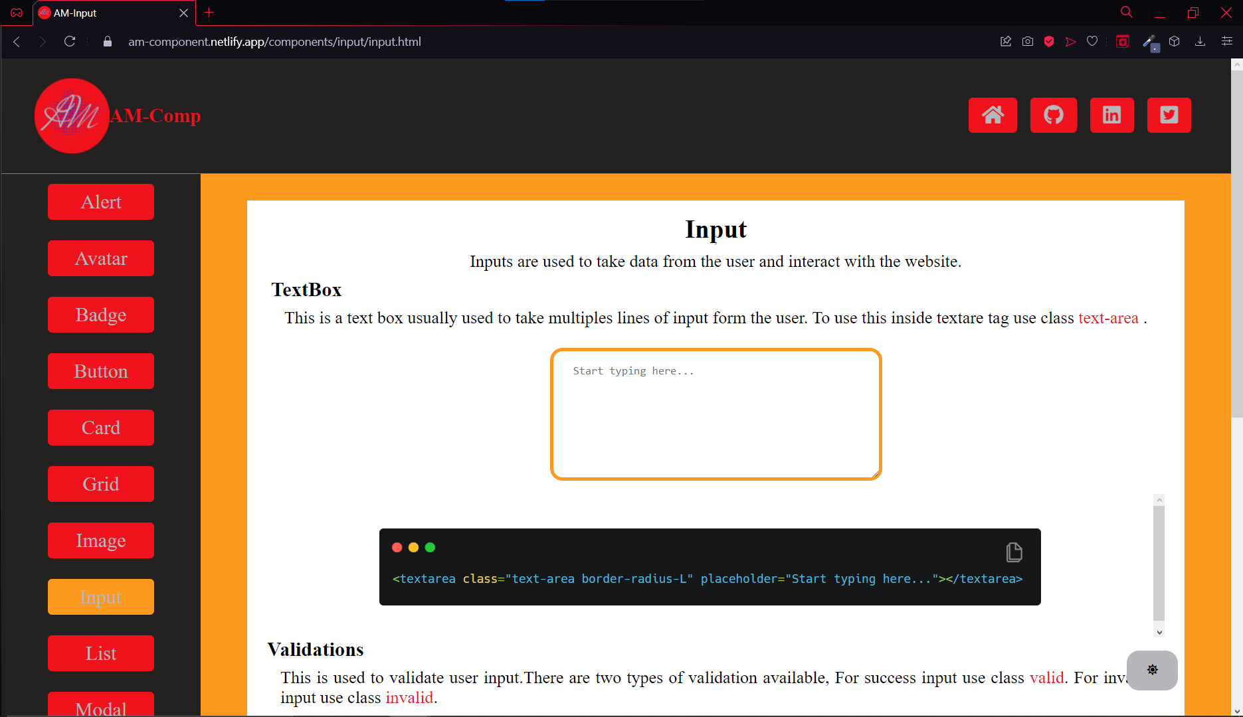Open the Alert component page
1243x717 pixels.
(x=100, y=202)
